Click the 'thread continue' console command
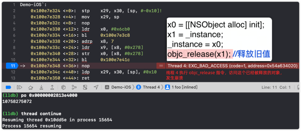Image resolution: width=301 pixels, height=131 pixels. (41, 114)
